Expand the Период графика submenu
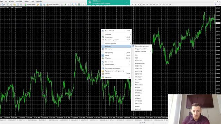 [116, 44]
